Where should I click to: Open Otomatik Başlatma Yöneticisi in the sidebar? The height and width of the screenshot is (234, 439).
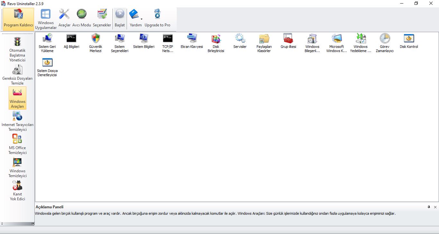pos(17,49)
